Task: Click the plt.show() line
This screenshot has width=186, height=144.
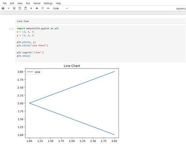Action: [24, 56]
